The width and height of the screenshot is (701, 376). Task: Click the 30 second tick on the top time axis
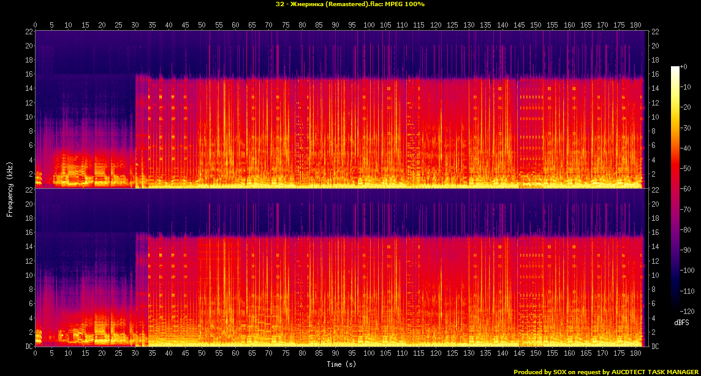(135, 25)
